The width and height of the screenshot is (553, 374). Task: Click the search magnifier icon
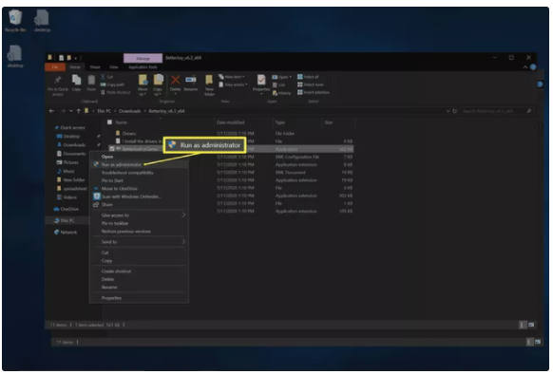pyautogui.click(x=529, y=111)
